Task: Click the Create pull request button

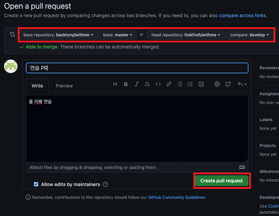Action: point(222,181)
